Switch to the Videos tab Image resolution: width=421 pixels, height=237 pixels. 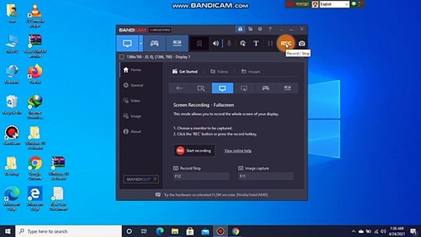219,71
